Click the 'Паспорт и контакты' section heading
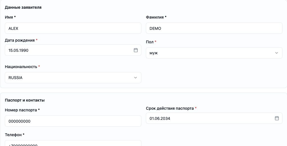 coord(25,100)
